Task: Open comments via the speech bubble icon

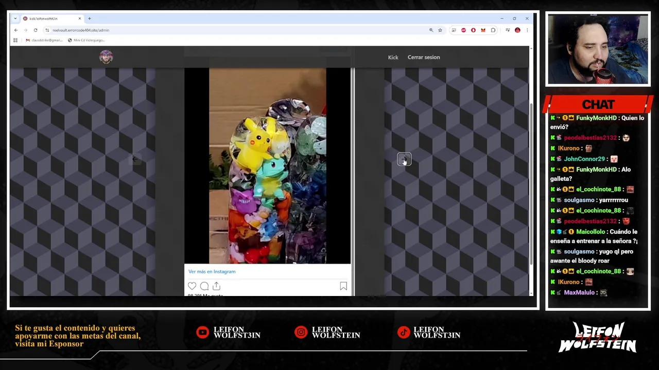Action: click(x=204, y=286)
